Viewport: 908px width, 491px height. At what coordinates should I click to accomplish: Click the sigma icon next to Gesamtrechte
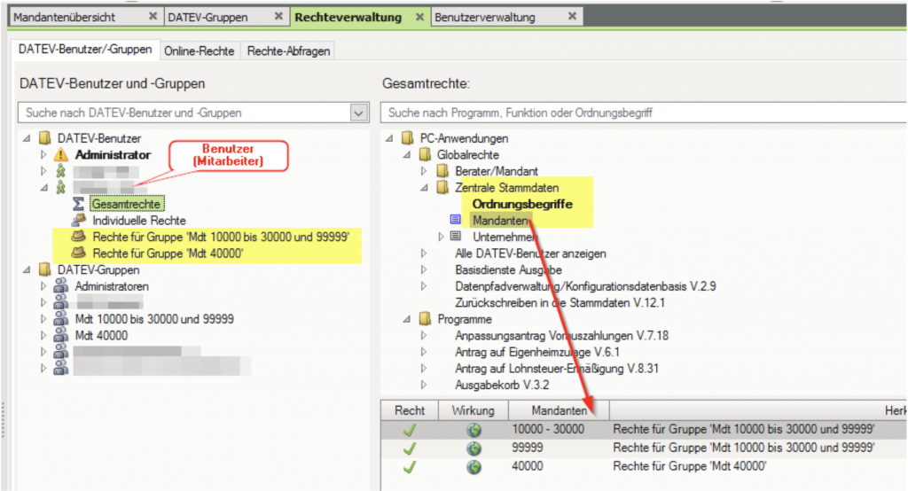pyautogui.click(x=79, y=204)
